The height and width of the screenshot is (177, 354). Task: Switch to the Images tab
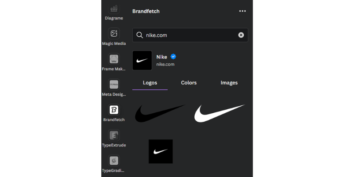[x=229, y=83]
